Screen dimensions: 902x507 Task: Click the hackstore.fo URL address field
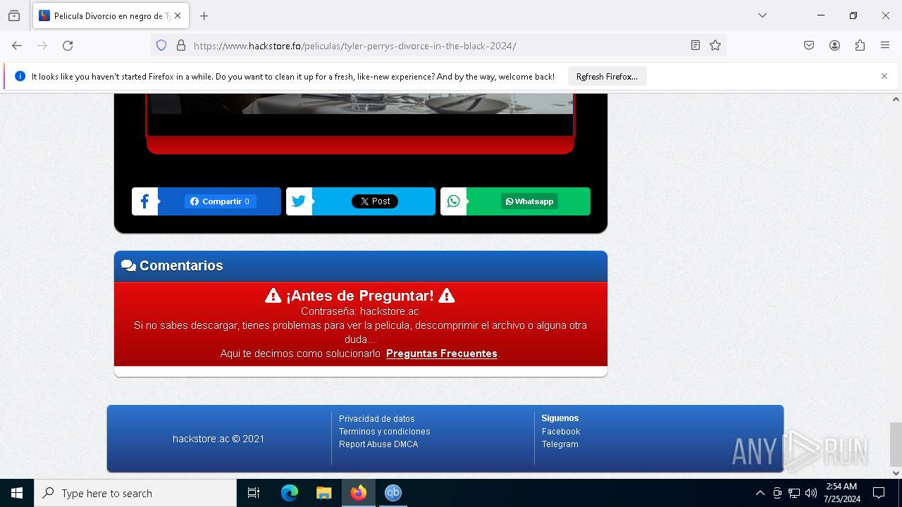(437, 46)
